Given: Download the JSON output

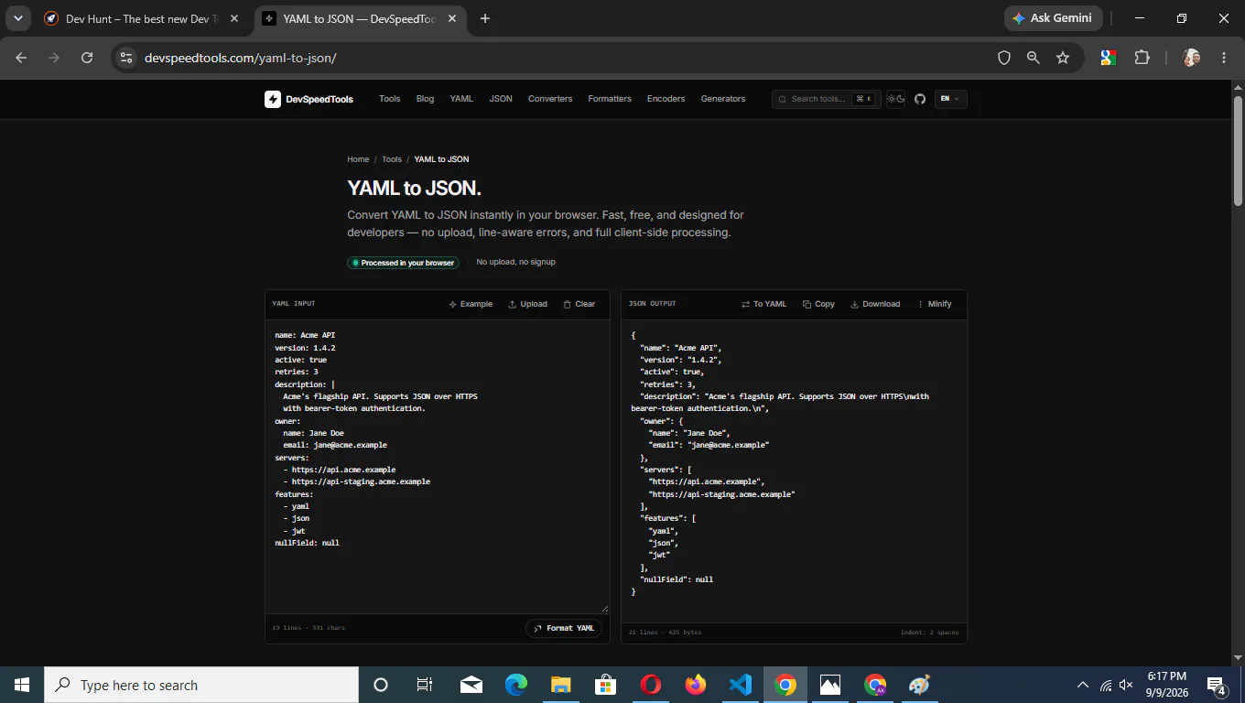Looking at the screenshot, I should [x=875, y=304].
